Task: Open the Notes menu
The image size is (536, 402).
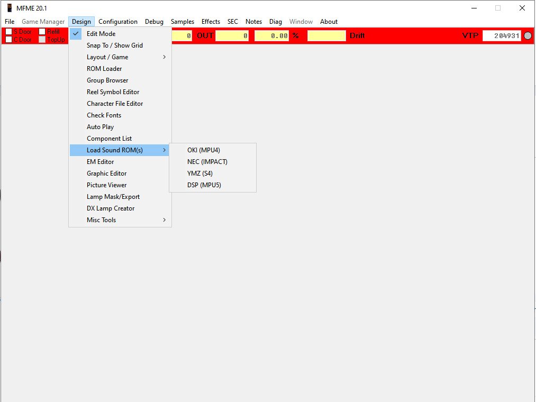Action: coord(253,22)
